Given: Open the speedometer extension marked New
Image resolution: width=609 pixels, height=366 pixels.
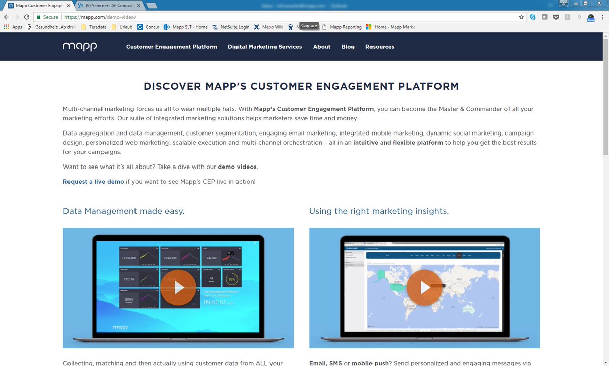Looking at the screenshot, I should click(x=591, y=17).
